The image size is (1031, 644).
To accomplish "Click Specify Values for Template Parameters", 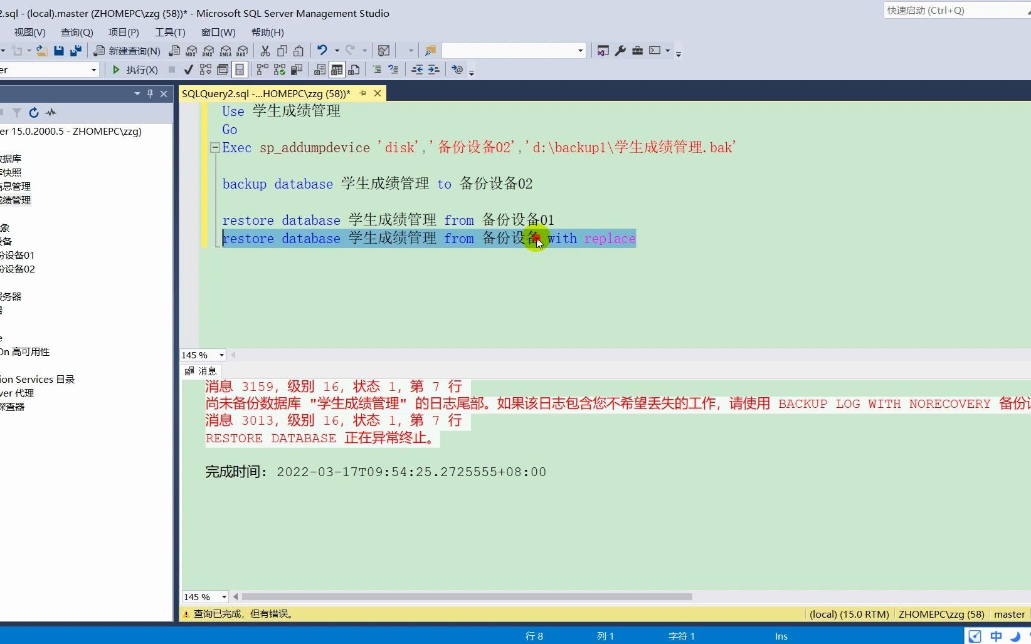I will 457,70.
